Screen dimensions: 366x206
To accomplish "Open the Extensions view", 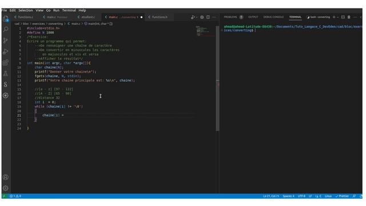I will click(x=6, y=62).
